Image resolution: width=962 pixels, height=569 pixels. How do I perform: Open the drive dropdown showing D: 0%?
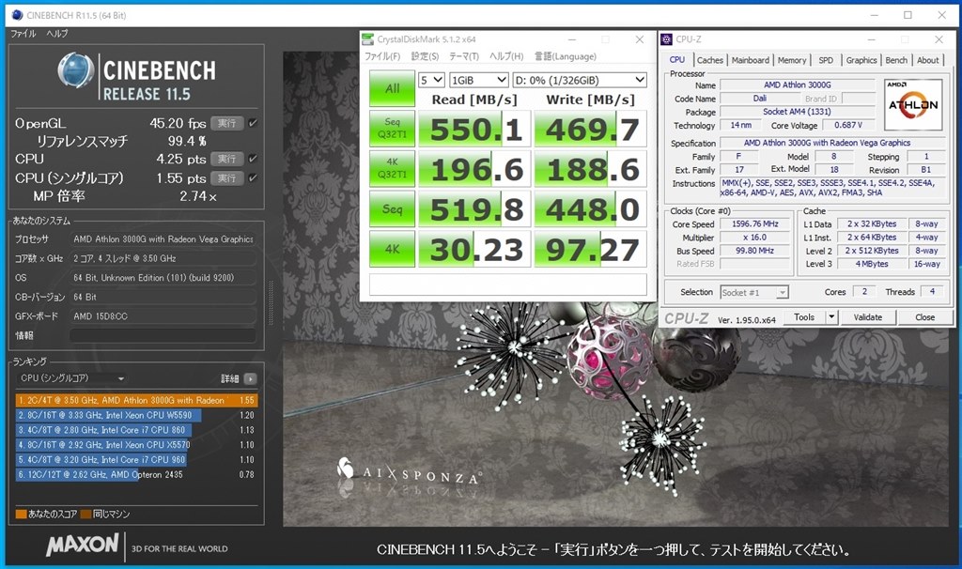(580, 81)
